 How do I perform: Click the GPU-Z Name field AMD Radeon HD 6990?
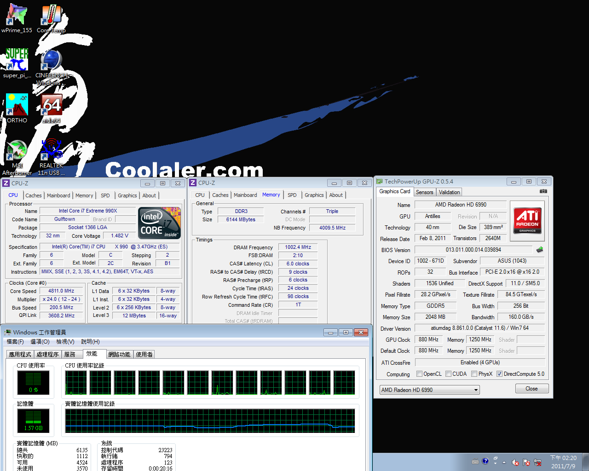pyautogui.click(x=461, y=205)
